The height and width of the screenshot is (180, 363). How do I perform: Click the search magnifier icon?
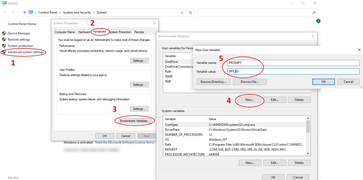coord(313,12)
